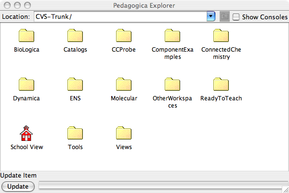Grab the window resize corner handle
This screenshot has height=193, width=289.
[x=286, y=190]
